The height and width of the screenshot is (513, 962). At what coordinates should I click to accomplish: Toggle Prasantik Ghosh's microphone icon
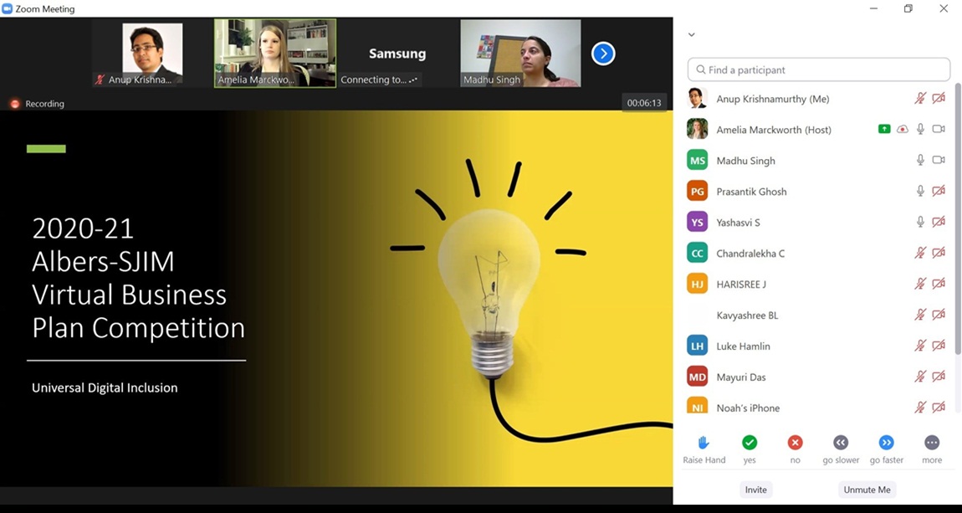pyautogui.click(x=920, y=191)
